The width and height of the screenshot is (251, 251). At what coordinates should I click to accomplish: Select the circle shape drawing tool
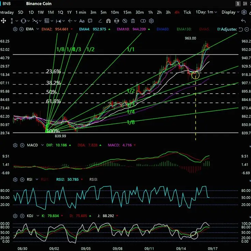coord(24,21)
